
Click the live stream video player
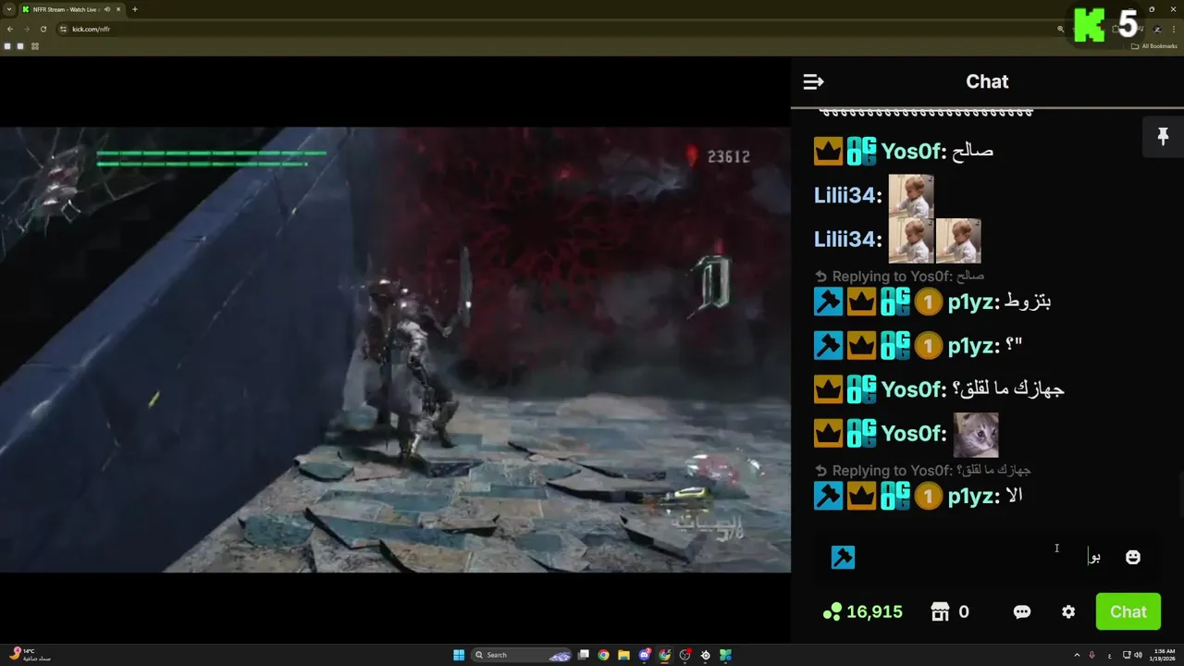point(395,350)
